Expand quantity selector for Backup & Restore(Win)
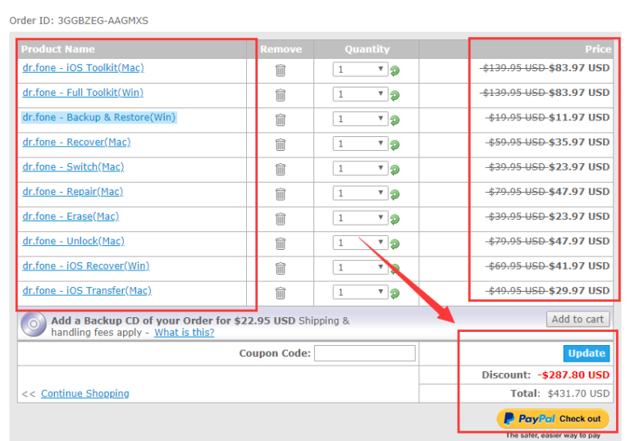630x441 pixels. (x=360, y=119)
